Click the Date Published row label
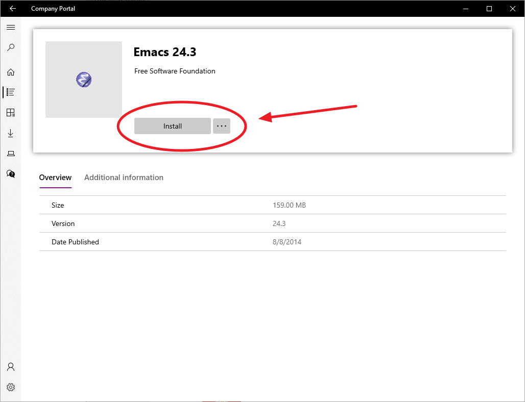 pos(76,242)
